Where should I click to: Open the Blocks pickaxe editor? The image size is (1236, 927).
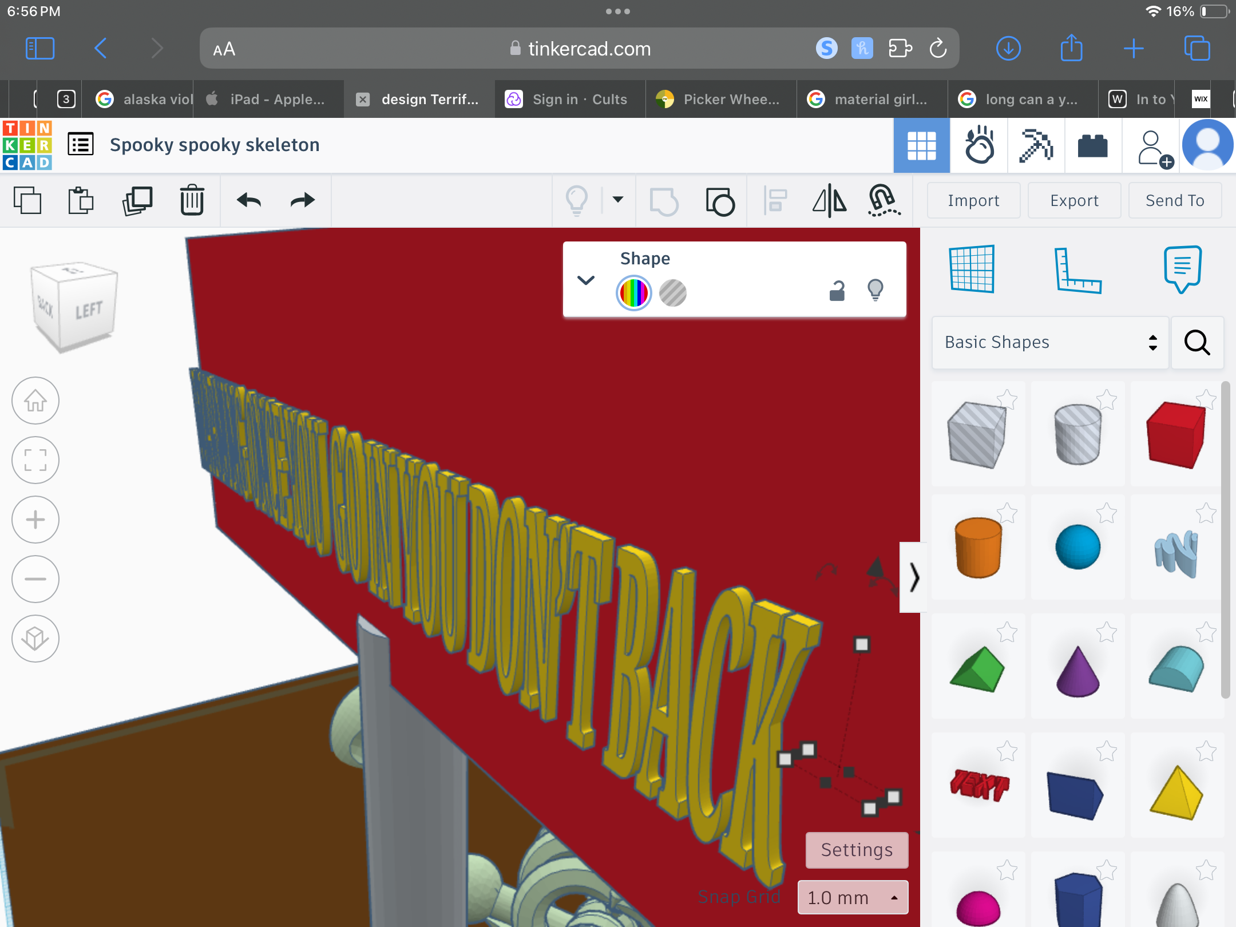coord(1036,145)
